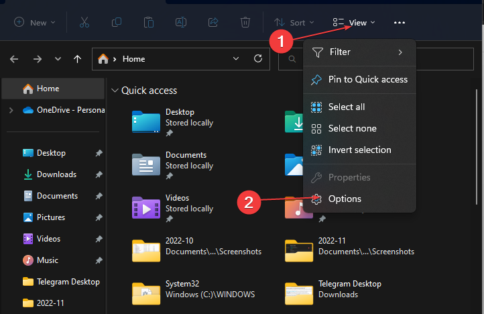Select the Documents folder icon in Quick access
484x314 pixels.
(x=146, y=164)
